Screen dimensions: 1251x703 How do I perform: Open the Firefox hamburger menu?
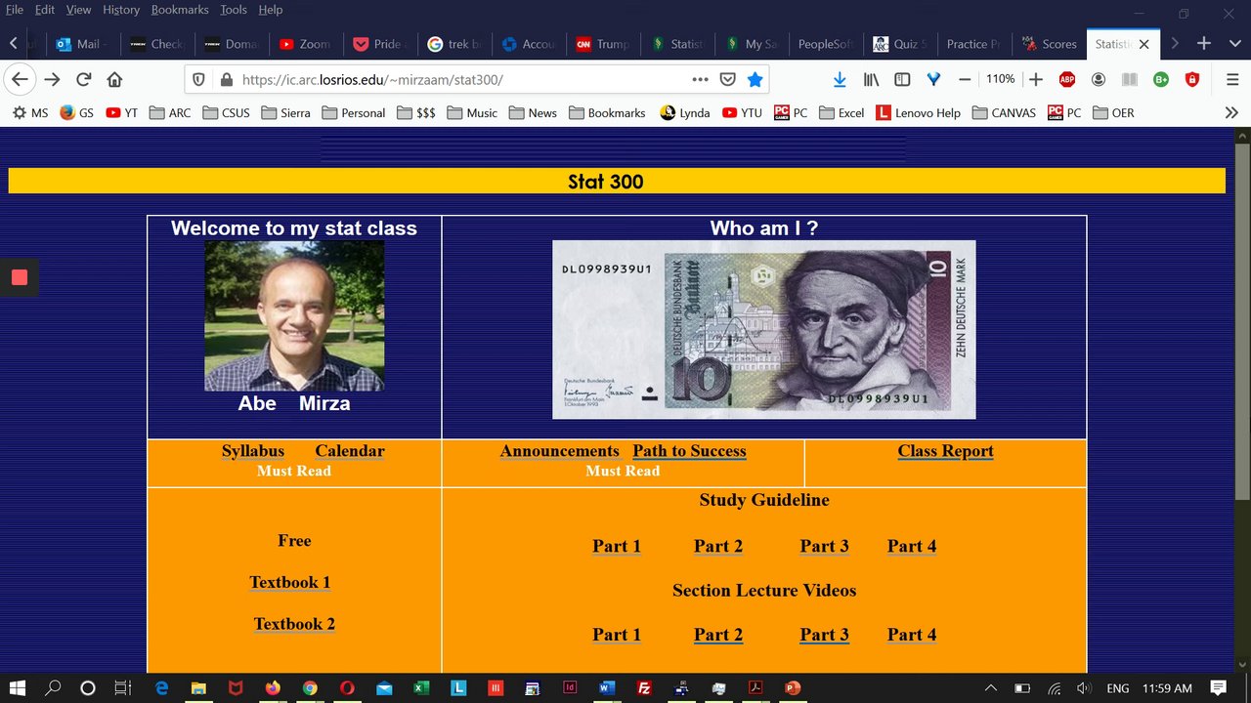(x=1232, y=79)
